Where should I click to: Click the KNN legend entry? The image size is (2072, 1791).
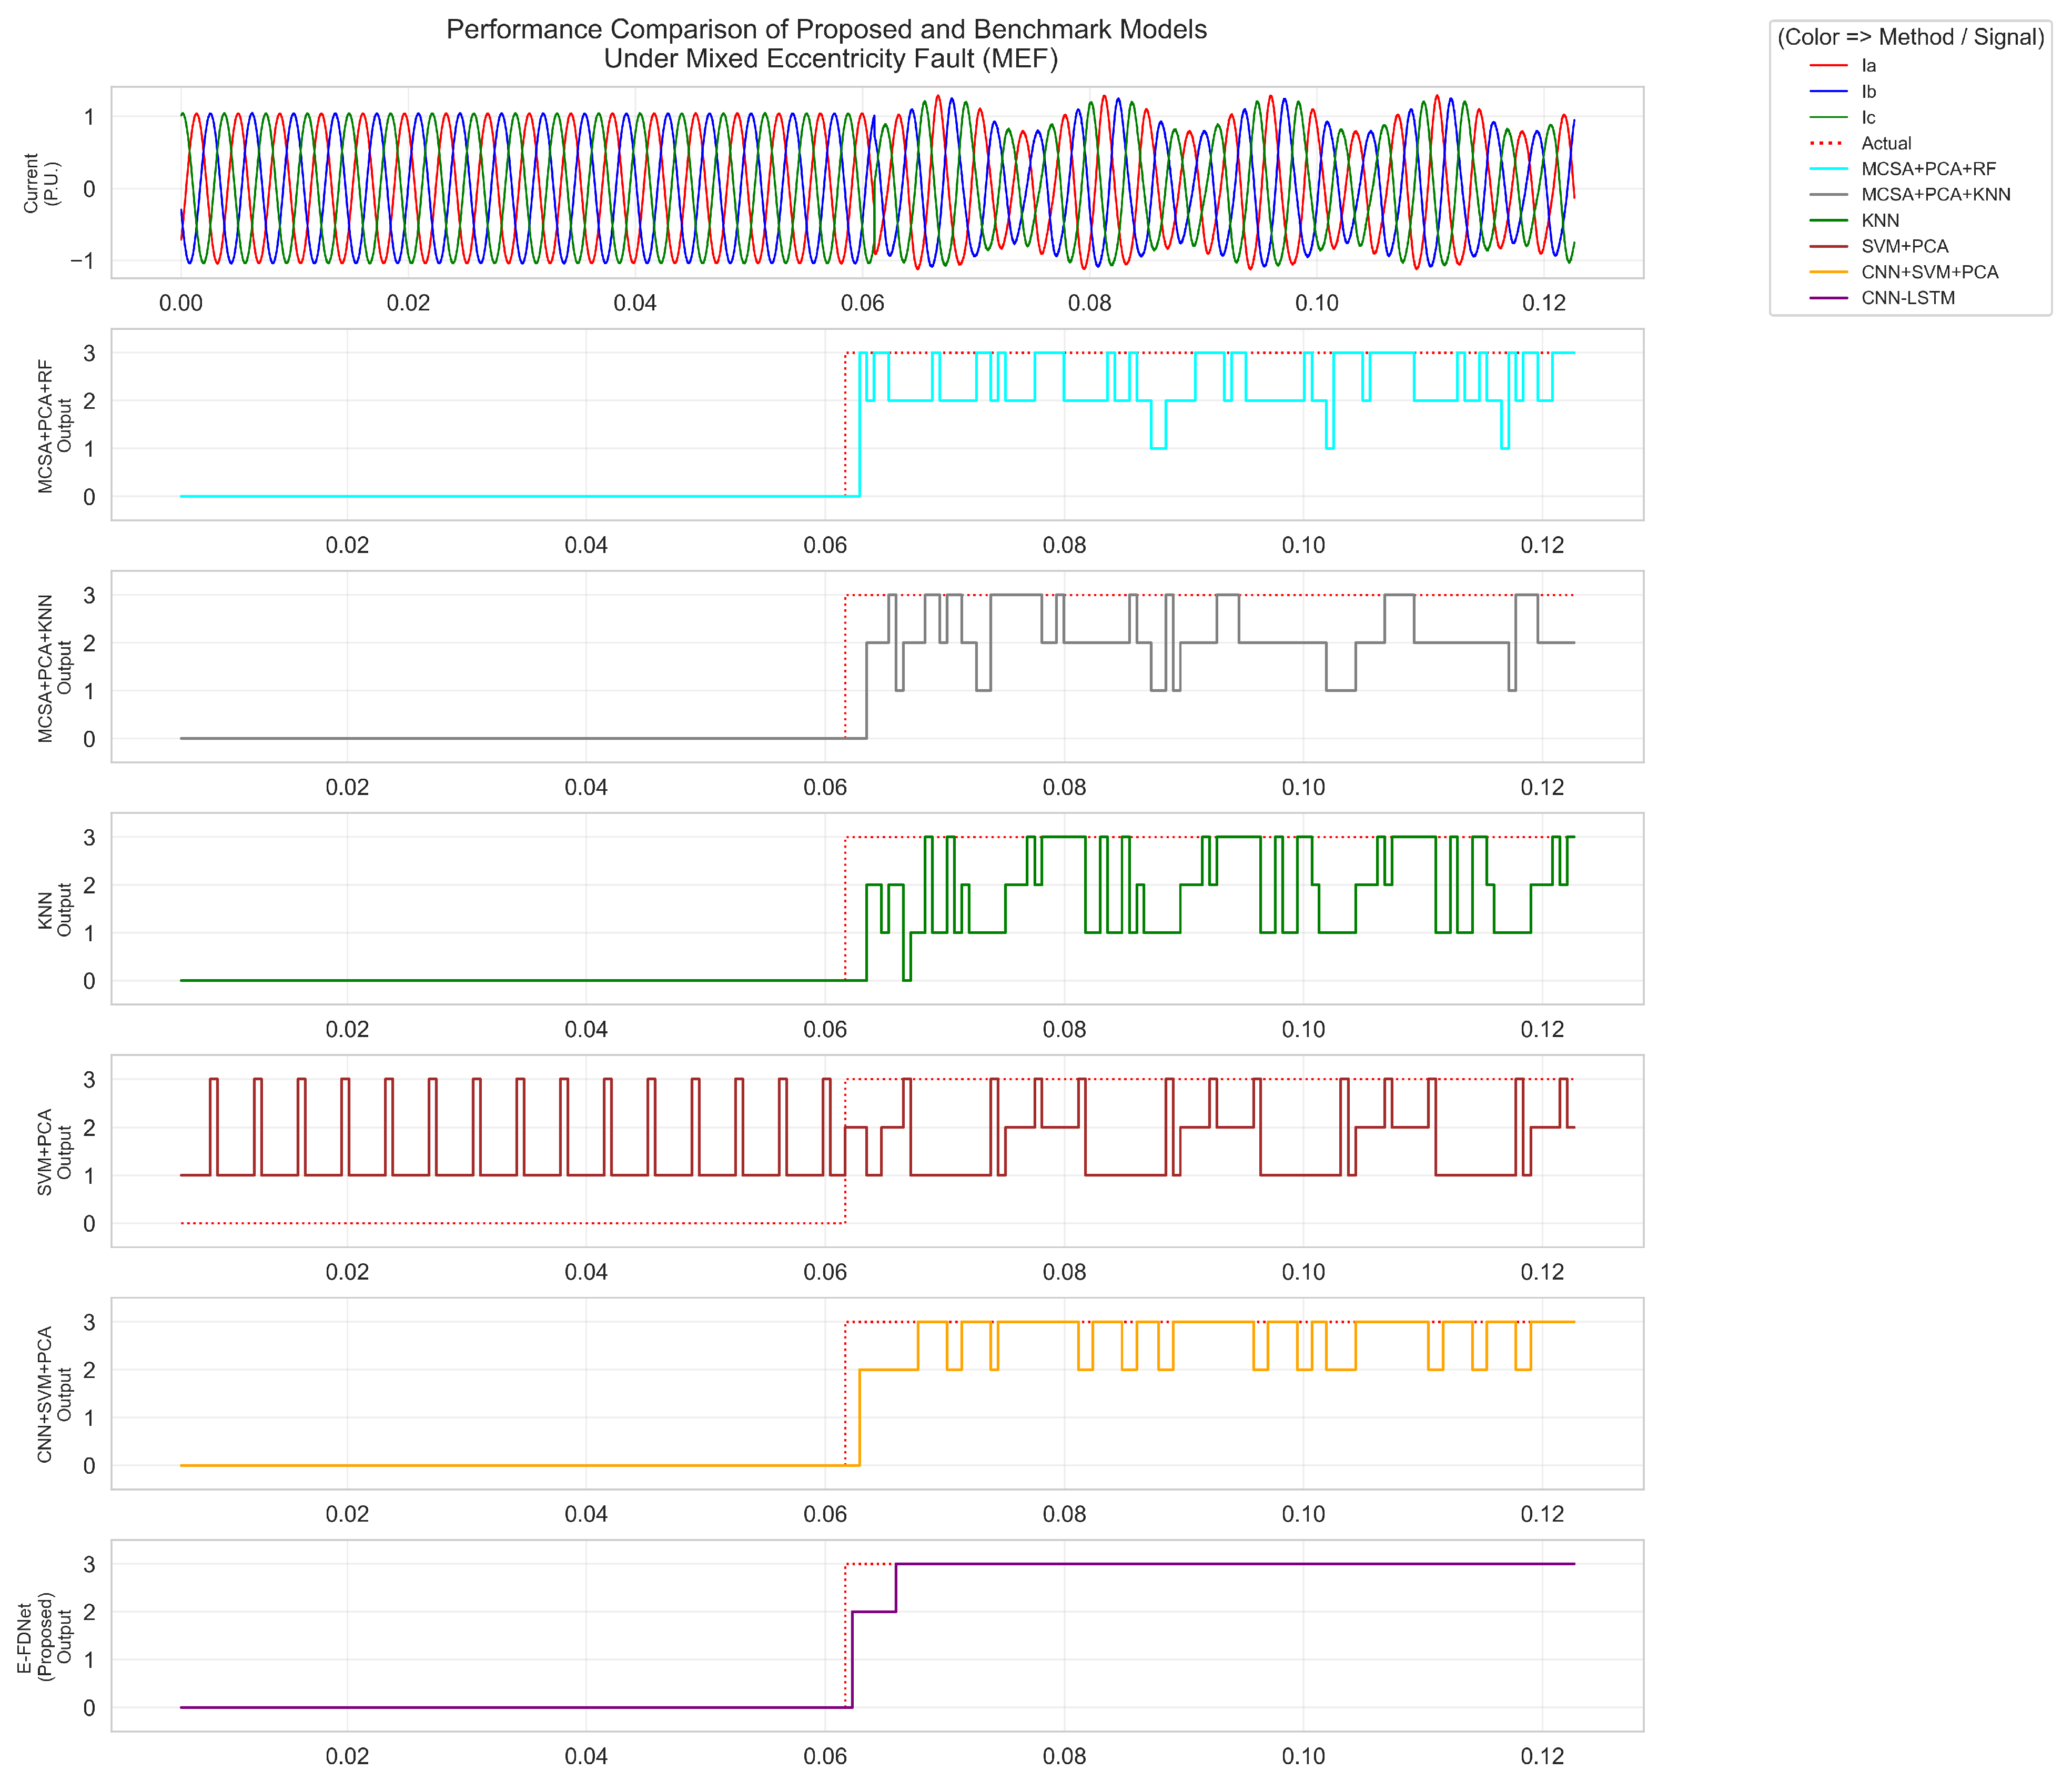(x=1879, y=221)
